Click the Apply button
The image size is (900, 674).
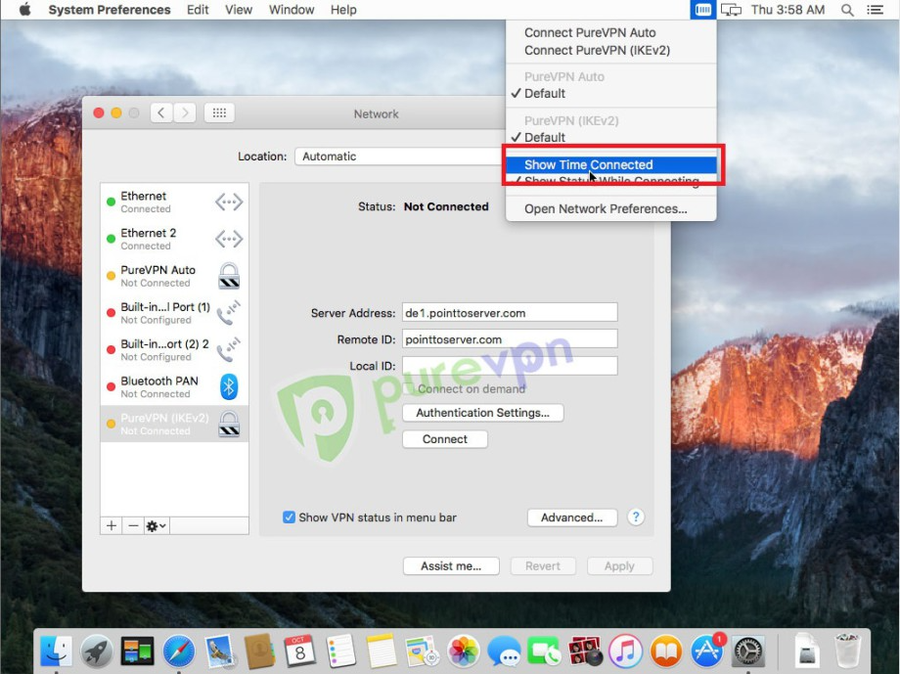619,566
